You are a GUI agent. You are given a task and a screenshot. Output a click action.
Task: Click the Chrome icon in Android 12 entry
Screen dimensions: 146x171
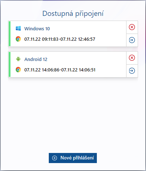point(18,70)
